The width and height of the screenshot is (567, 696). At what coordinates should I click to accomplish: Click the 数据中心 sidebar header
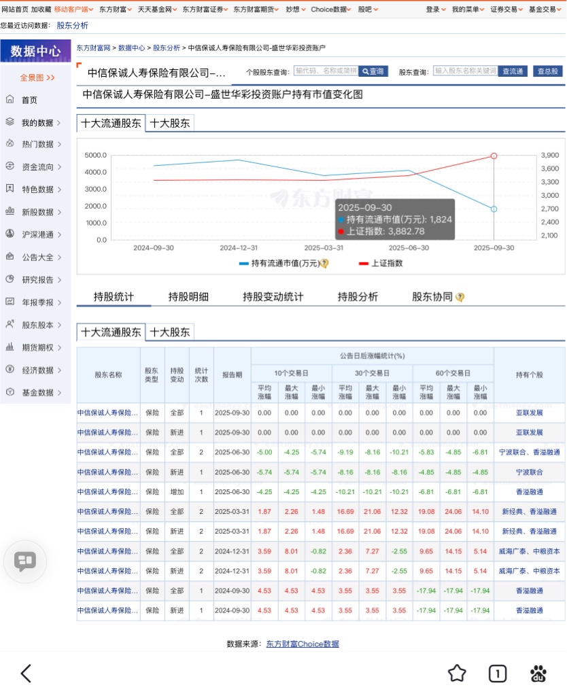pyautogui.click(x=35, y=50)
